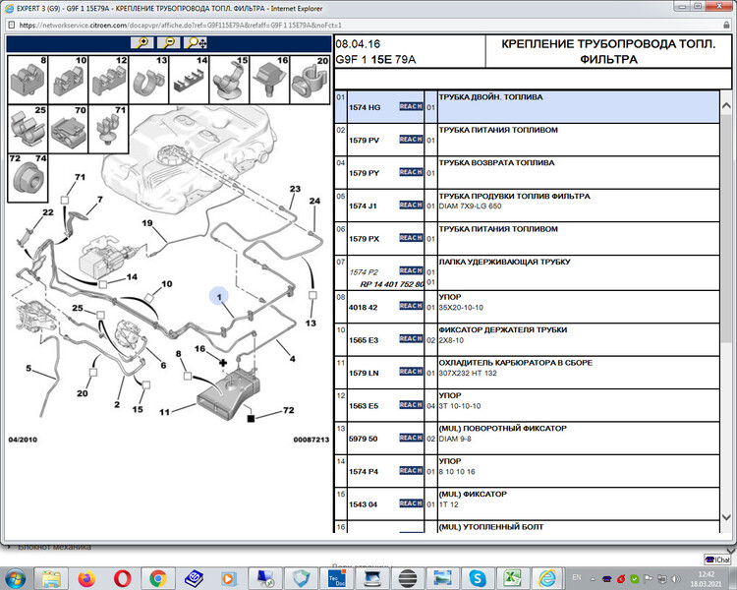Select part row 1579 LN cooler assembly

click(531, 368)
